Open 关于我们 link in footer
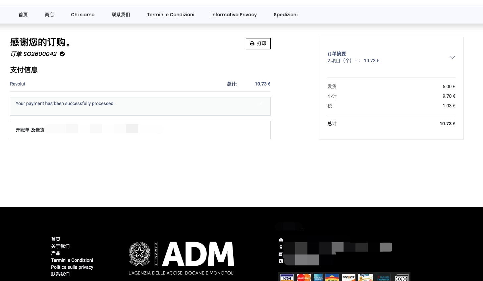 60,246
